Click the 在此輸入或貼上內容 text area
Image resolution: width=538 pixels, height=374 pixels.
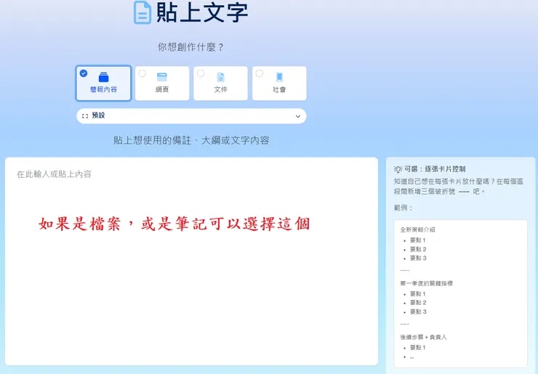coord(191,261)
